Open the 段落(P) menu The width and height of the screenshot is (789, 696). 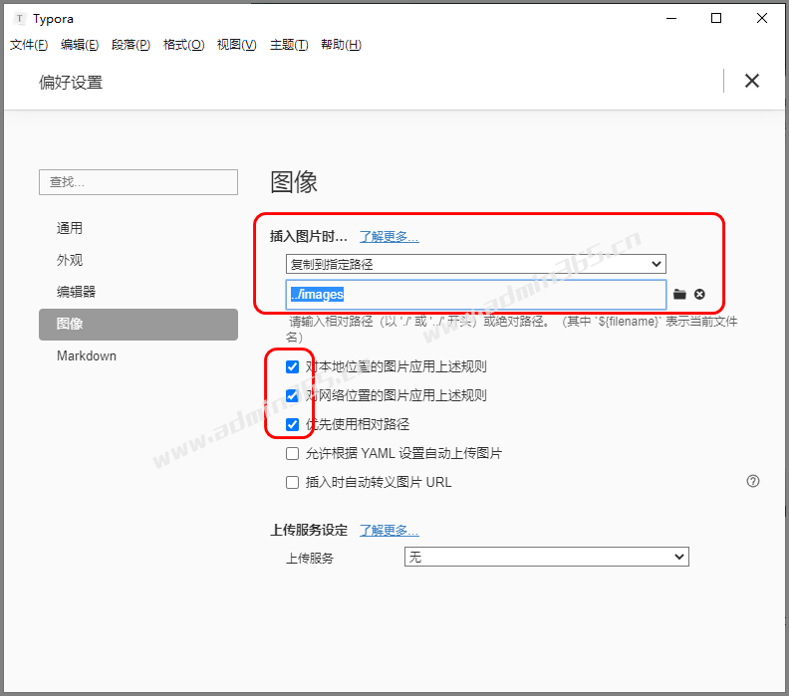point(131,45)
